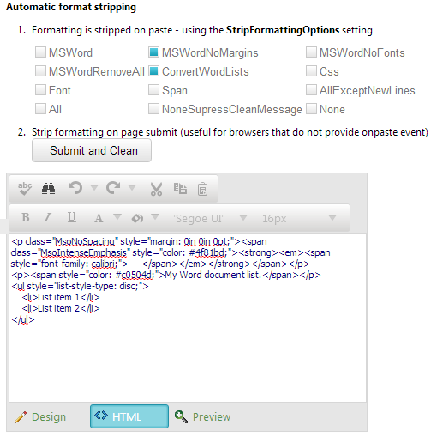Screen dimensions: 437x443
Task: Open the foreground color dropdown arrow
Action: pyautogui.click(x=117, y=216)
